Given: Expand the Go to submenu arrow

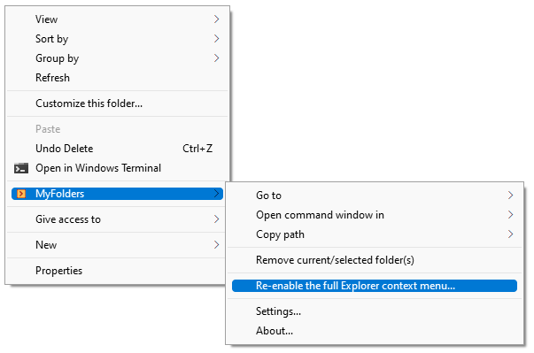Looking at the screenshot, I should (510, 196).
